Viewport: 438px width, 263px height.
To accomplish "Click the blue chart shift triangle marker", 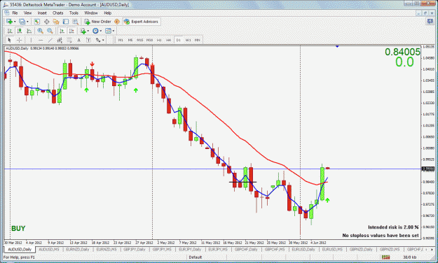I will point(337,46).
